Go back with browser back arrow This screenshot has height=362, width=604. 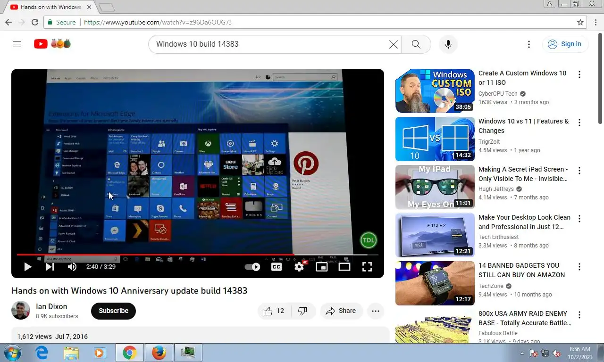[x=8, y=22]
